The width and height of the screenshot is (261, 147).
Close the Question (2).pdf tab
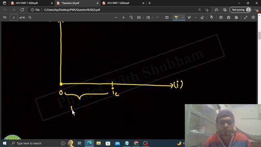[97, 3]
